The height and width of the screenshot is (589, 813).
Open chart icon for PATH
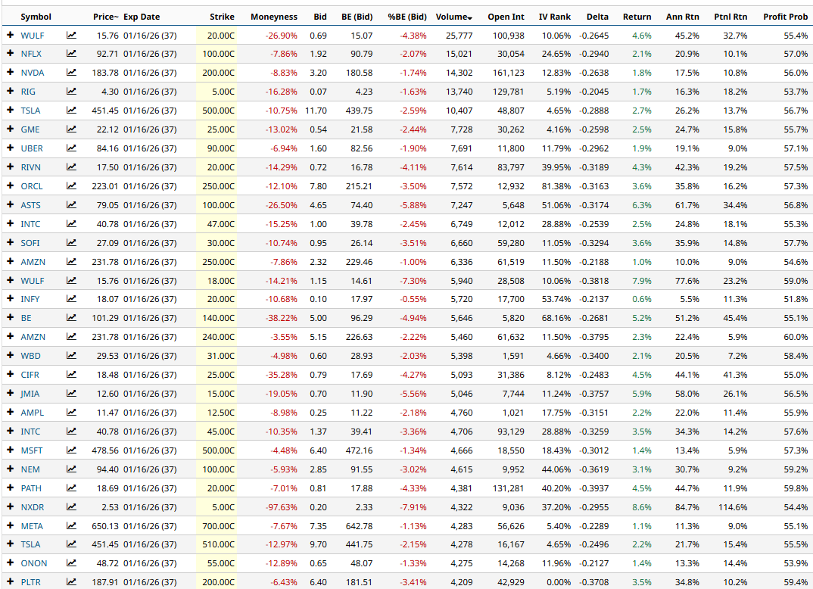71,488
